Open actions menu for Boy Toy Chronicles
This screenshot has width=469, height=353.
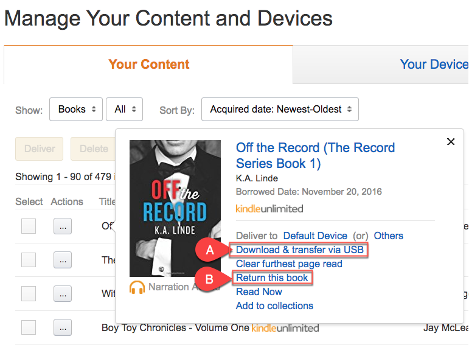(63, 327)
